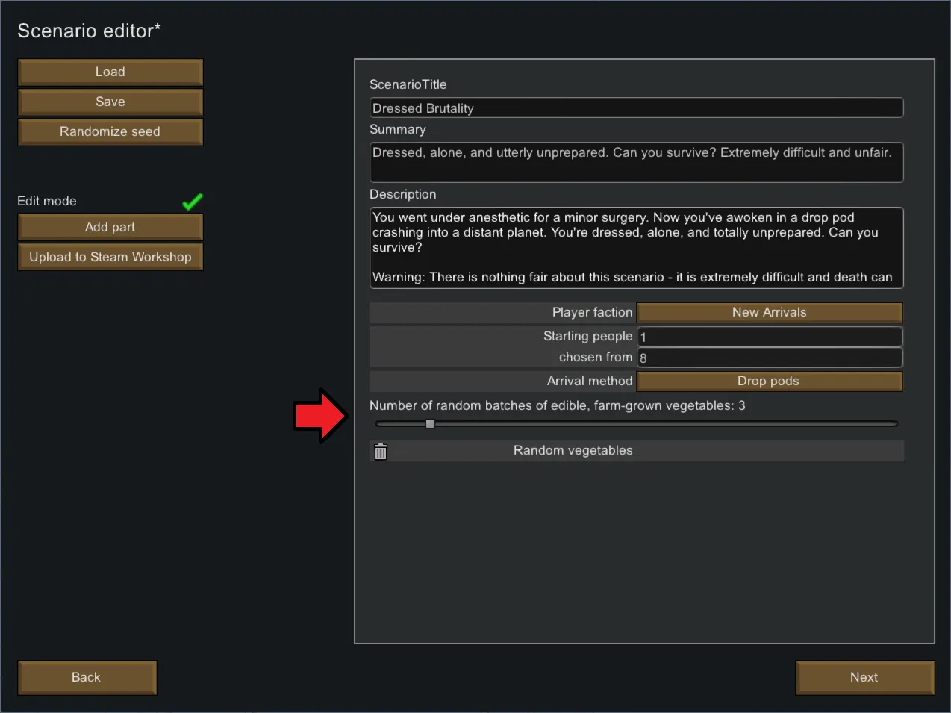Screen dimensions: 951x713
Task: Delete the Random vegetables scenario part
Action: pyautogui.click(x=381, y=452)
